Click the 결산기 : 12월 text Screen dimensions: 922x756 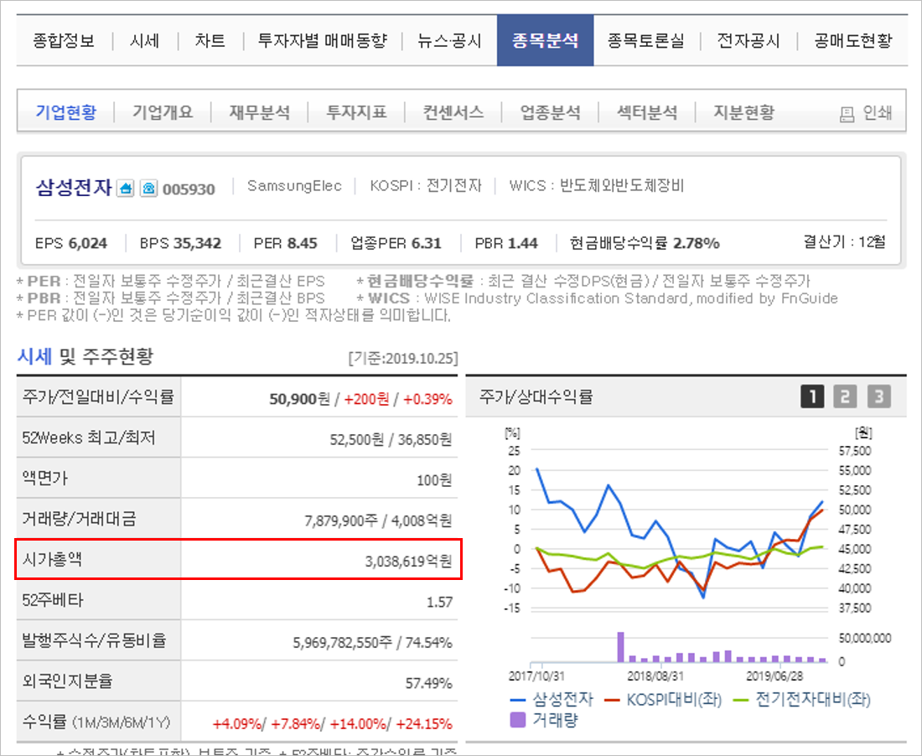pyautogui.click(x=844, y=241)
